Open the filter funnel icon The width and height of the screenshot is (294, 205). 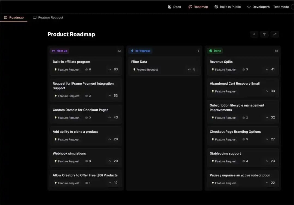tap(264, 34)
